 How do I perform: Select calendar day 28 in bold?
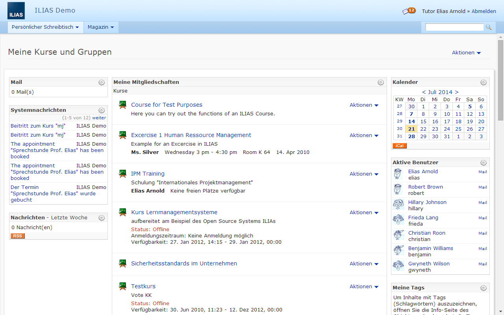411,136
